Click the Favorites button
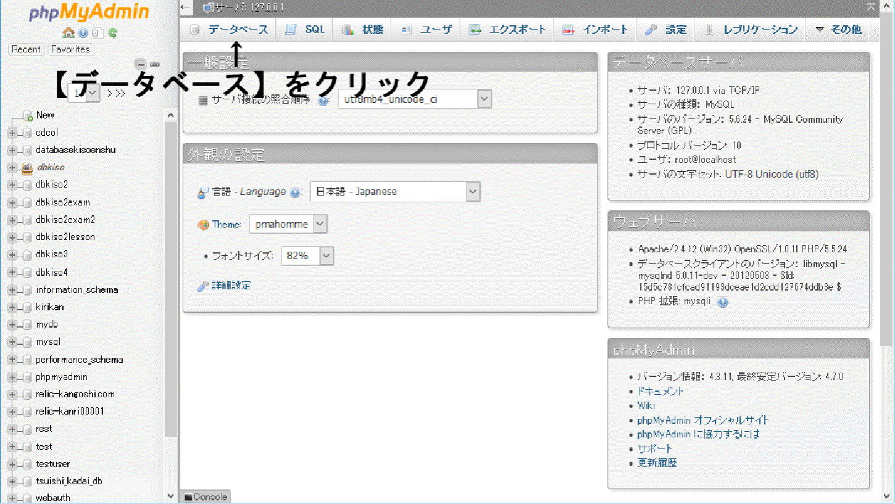895x504 pixels. click(70, 49)
